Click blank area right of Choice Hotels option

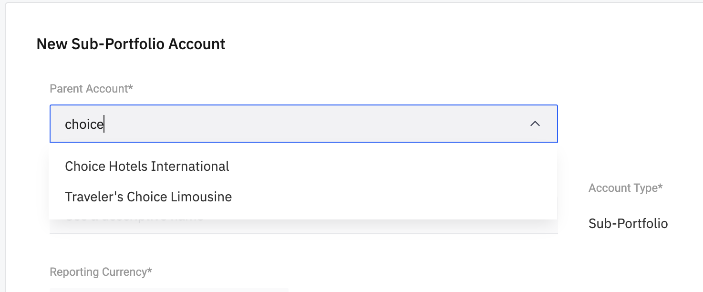tap(391, 166)
